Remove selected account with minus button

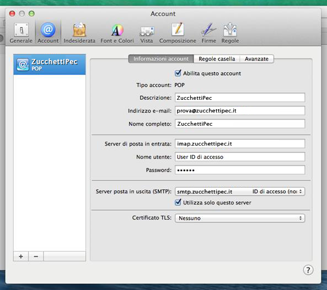click(x=36, y=256)
